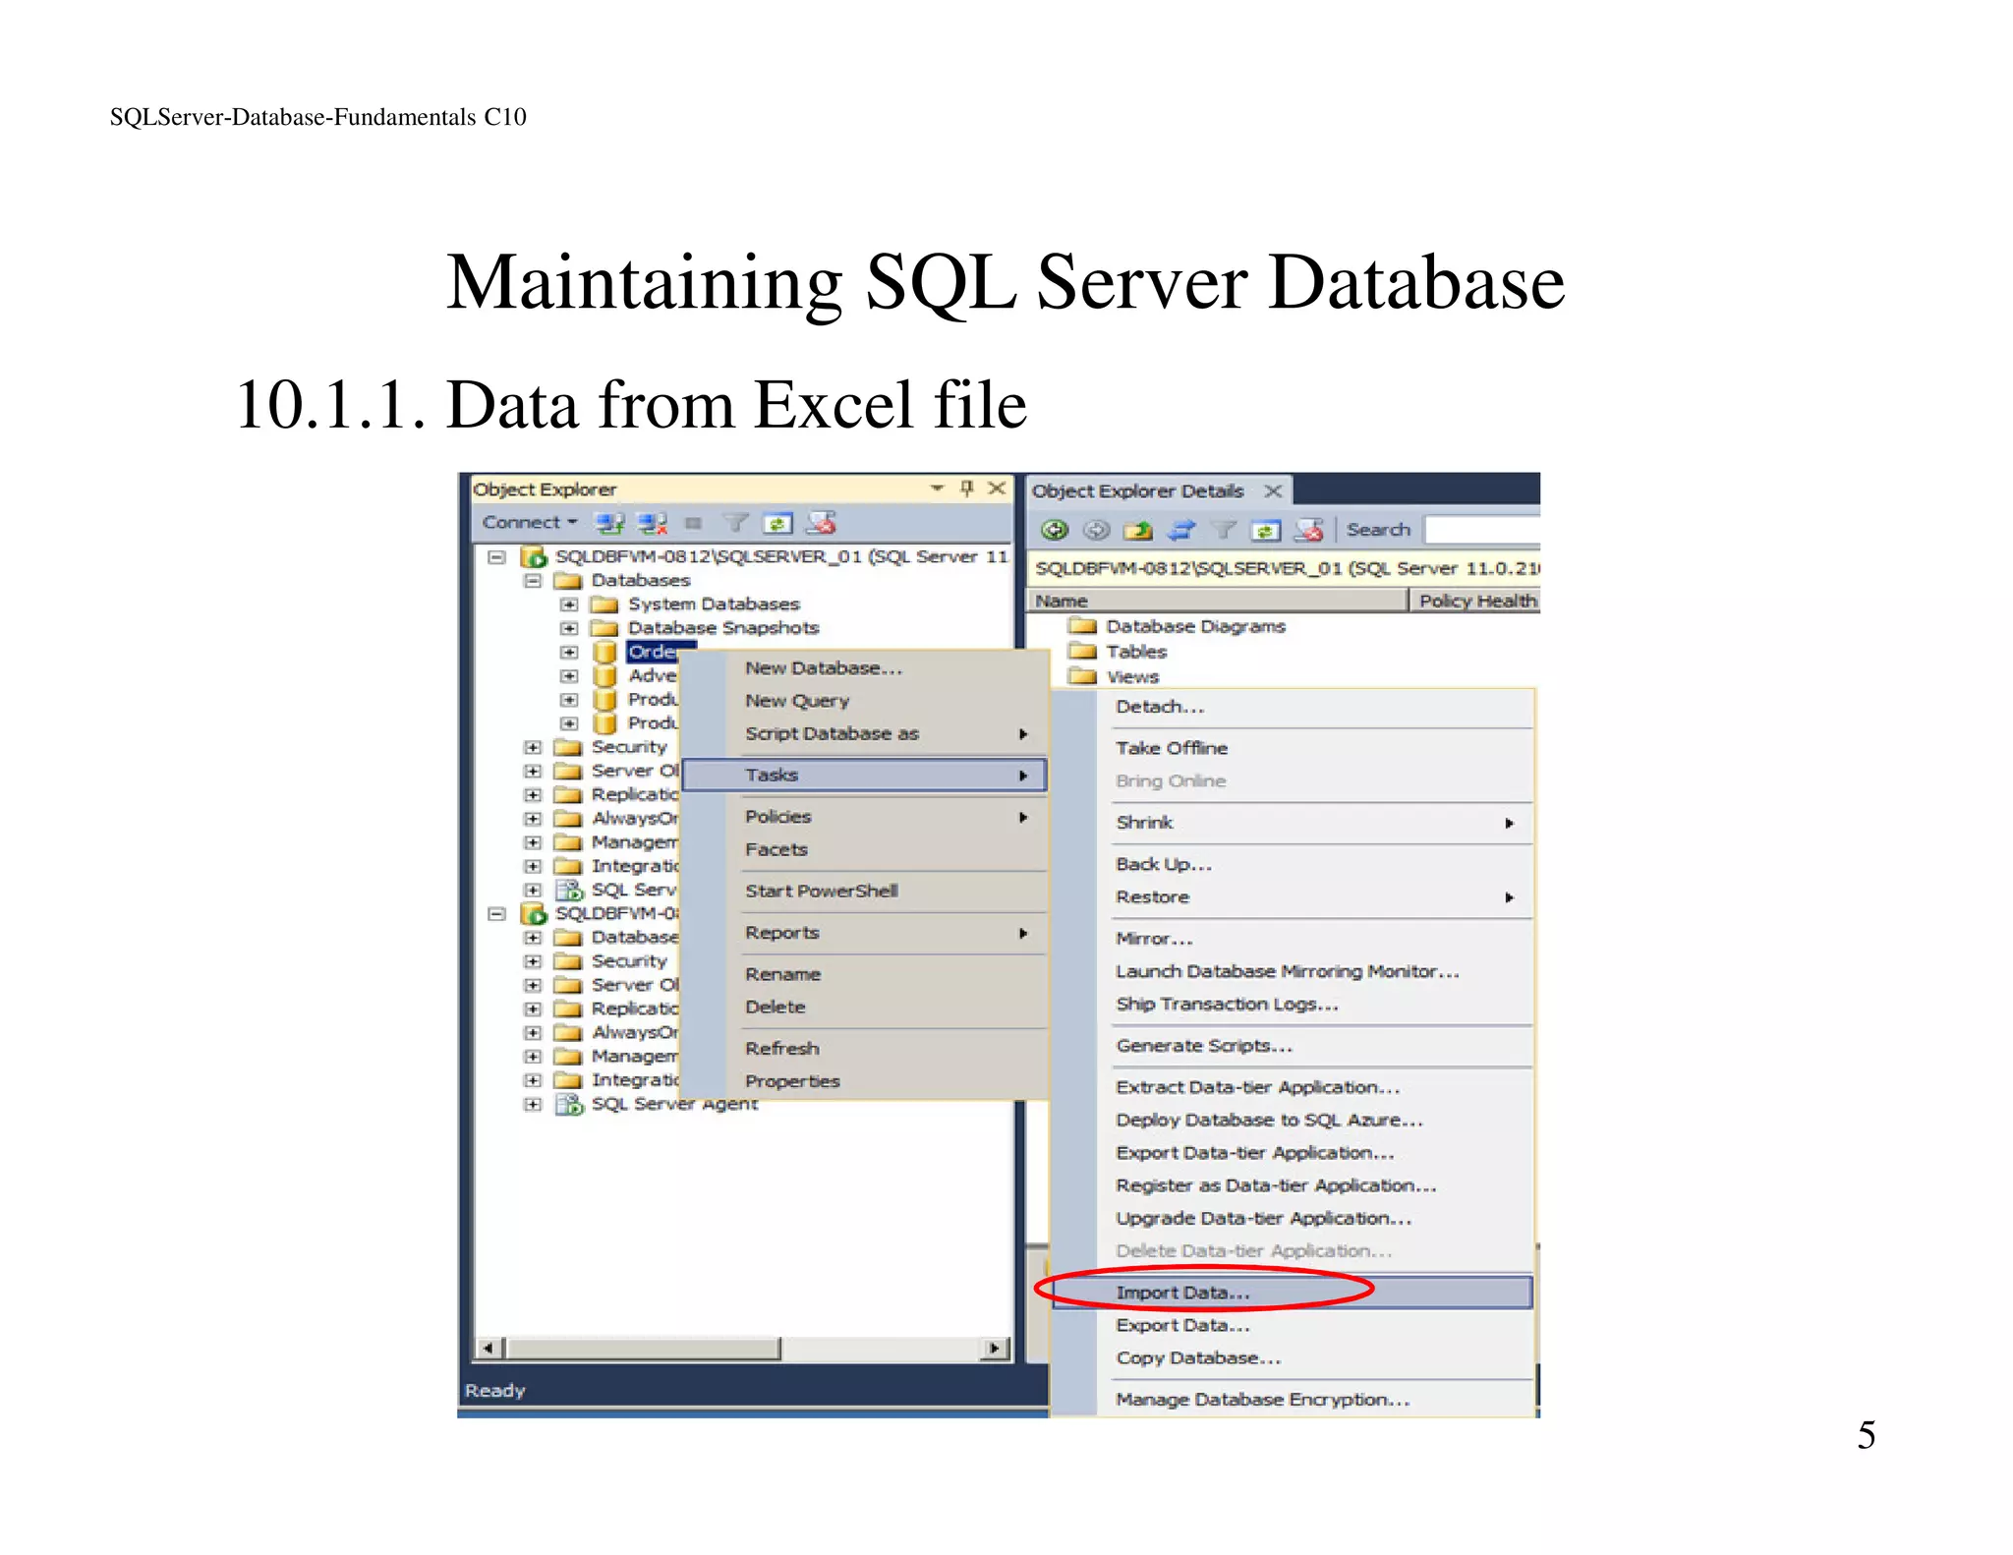Expand the highlighted Orde database node
Image resolution: width=2013 pixels, height=1555 pixels.
569,652
